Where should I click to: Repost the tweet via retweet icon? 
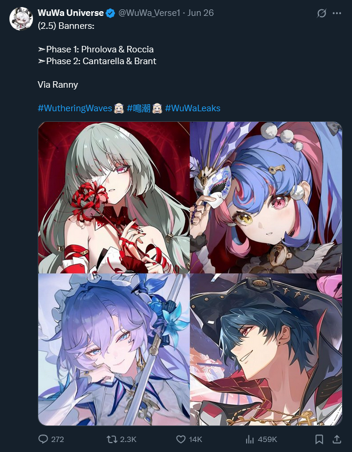(112, 439)
